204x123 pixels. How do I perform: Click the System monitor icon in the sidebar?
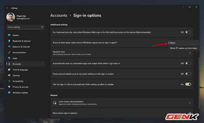(9, 35)
